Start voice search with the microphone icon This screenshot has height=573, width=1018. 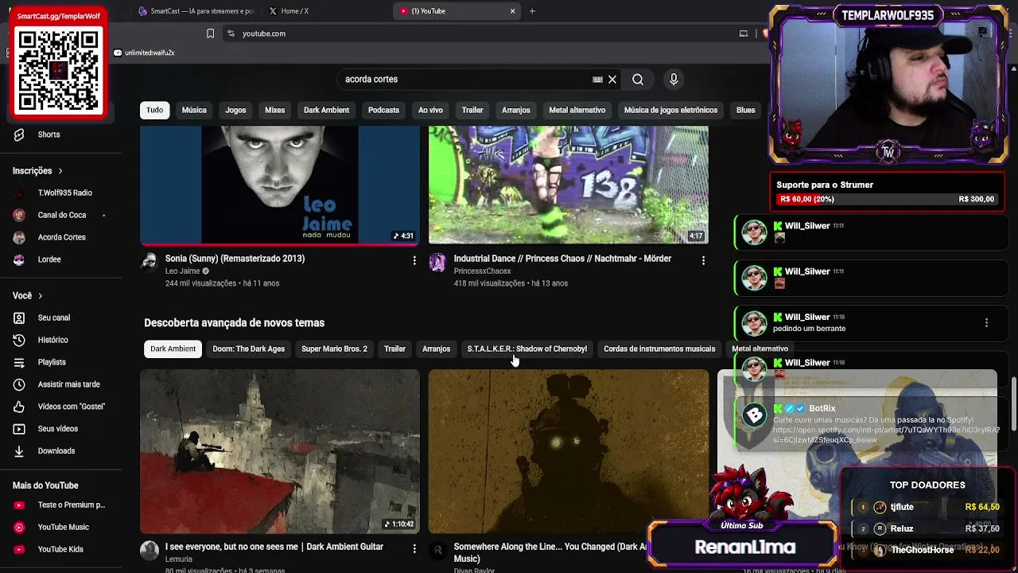[674, 80]
